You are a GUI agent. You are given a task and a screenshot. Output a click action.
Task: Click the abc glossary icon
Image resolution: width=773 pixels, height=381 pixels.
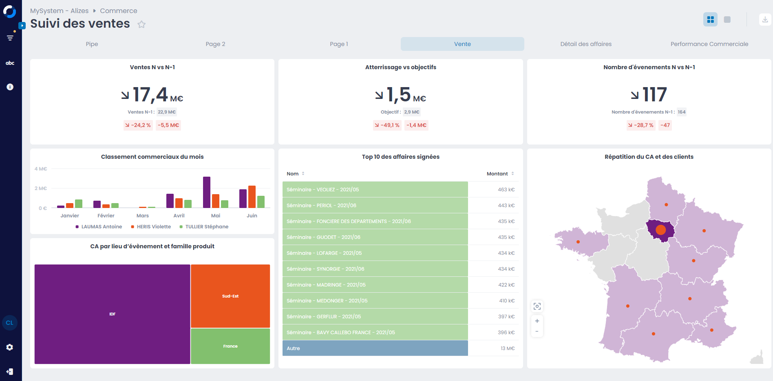(10, 63)
